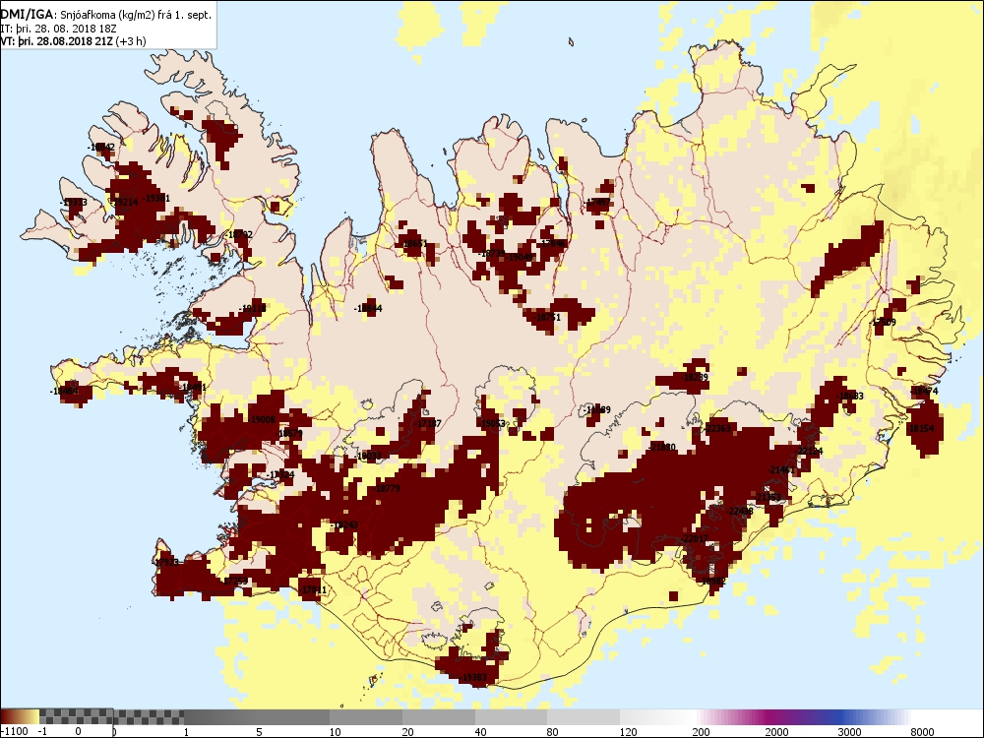
Task: Click the -18484 map value label
Action: point(65,391)
